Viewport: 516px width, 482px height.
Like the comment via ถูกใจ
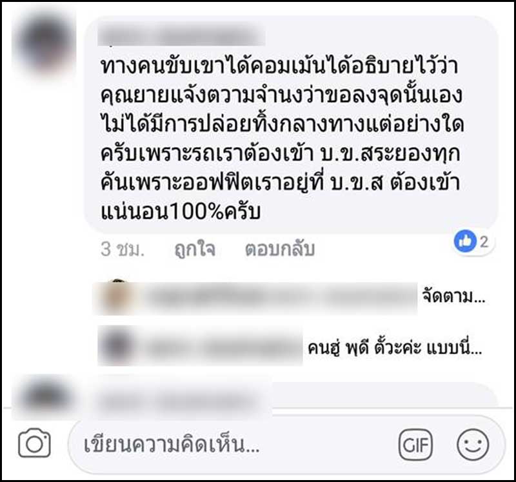[195, 249]
